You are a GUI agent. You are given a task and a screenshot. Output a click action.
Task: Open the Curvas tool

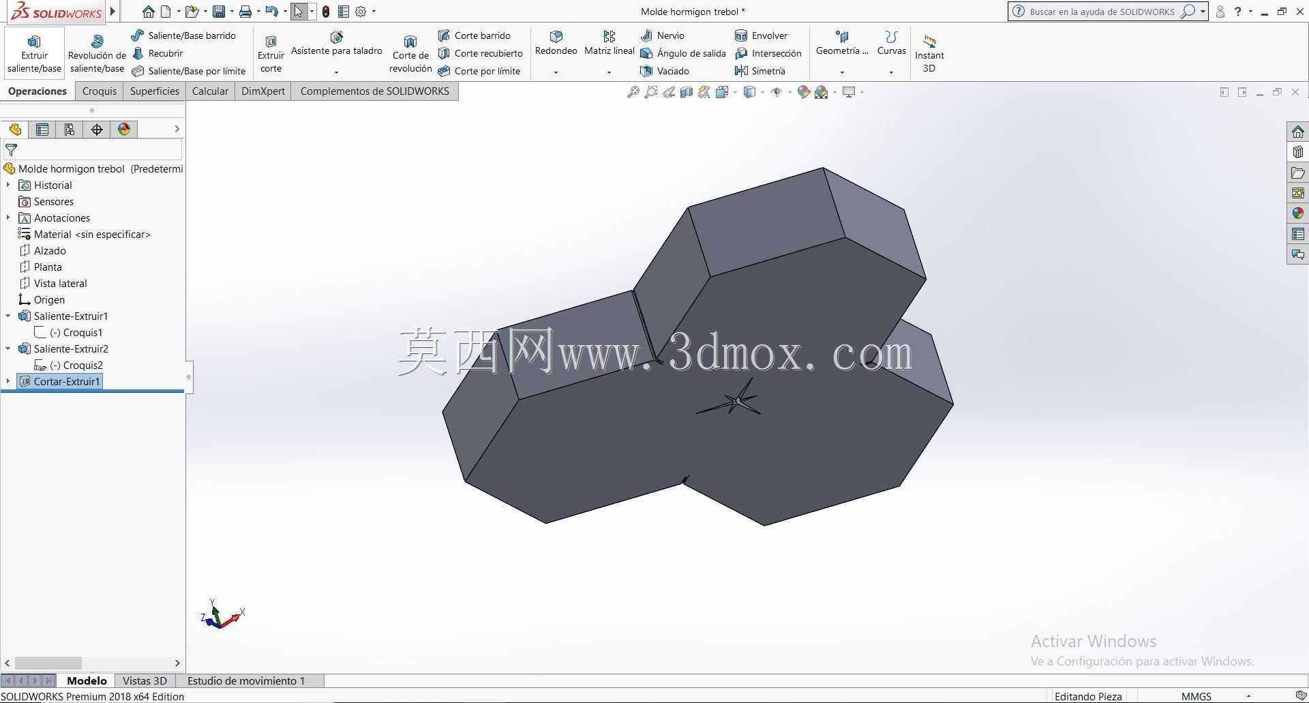point(891,44)
